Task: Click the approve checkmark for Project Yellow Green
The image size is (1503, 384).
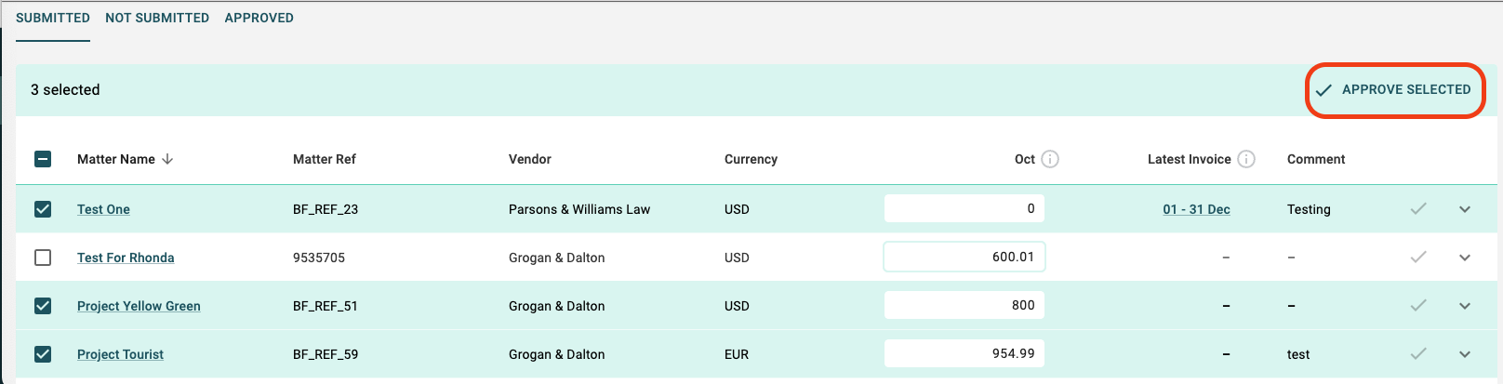Action: [x=1418, y=306]
